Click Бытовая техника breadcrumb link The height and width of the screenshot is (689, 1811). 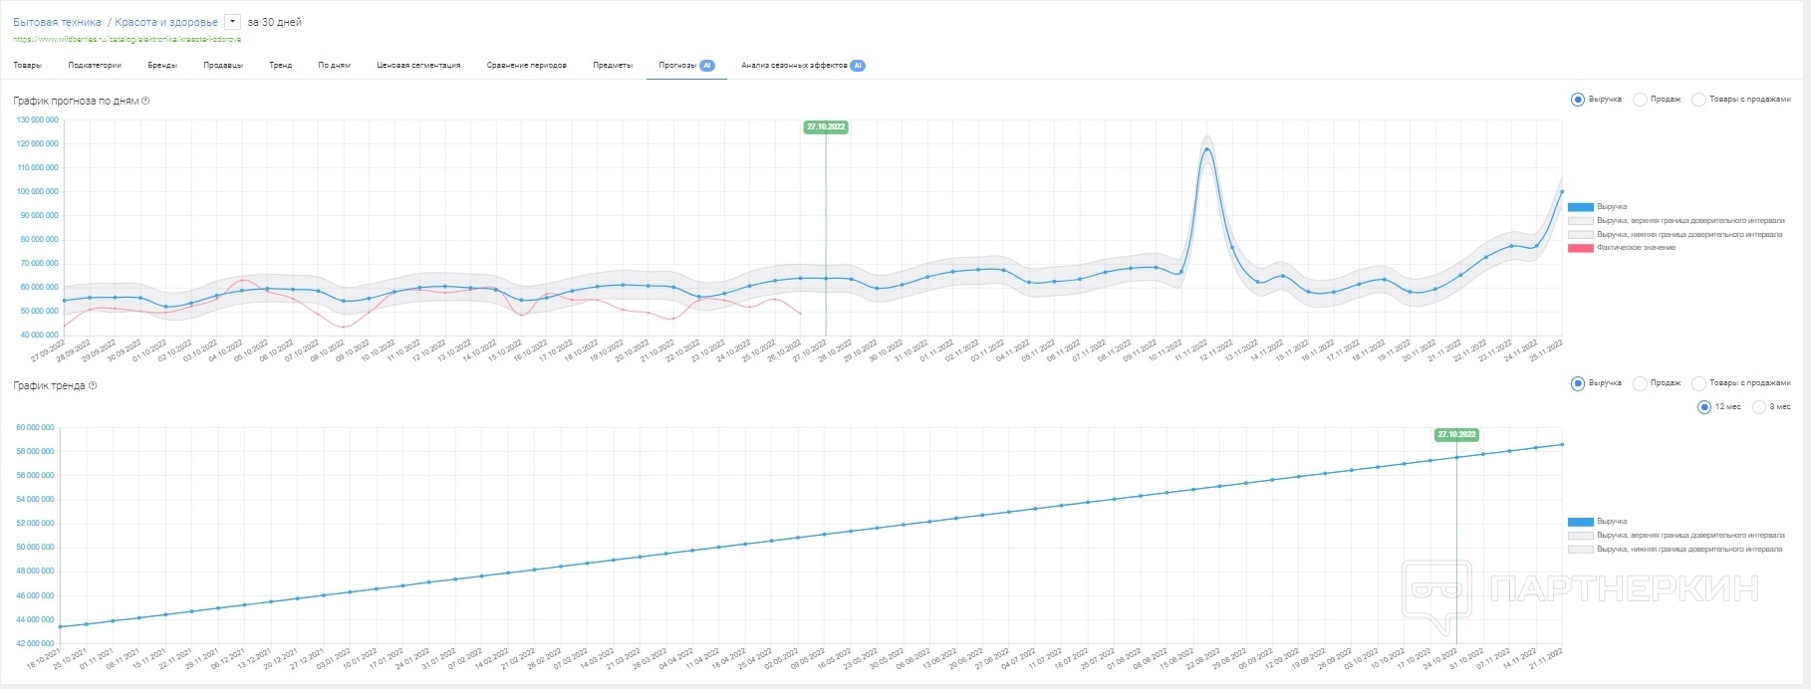(x=57, y=22)
